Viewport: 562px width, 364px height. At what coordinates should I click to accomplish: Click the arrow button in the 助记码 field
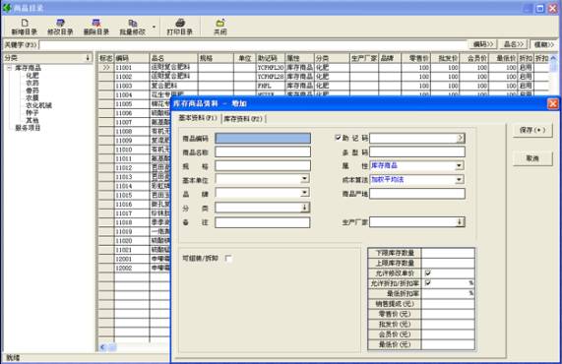pyautogui.click(x=461, y=138)
